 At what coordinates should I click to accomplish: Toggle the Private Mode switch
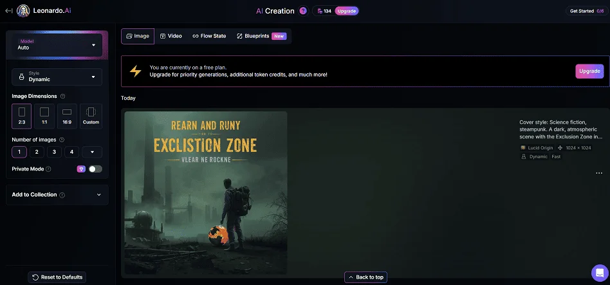95,169
